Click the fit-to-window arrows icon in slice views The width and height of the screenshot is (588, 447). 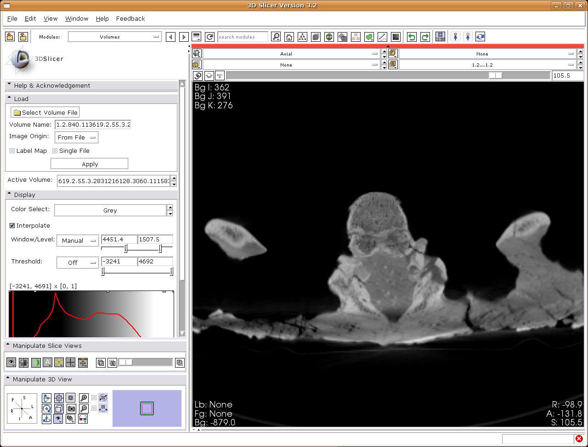click(83, 363)
